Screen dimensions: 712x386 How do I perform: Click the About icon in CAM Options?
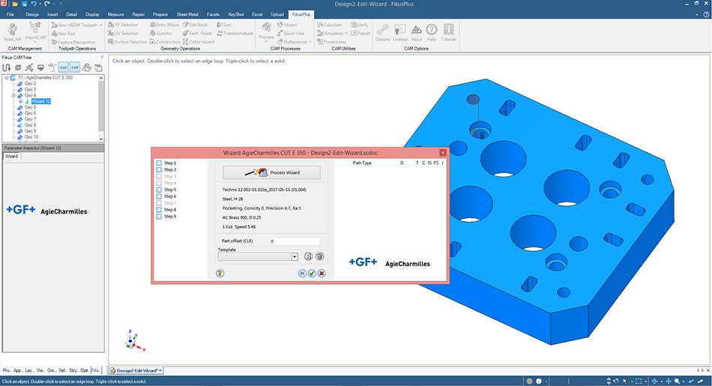(x=417, y=30)
